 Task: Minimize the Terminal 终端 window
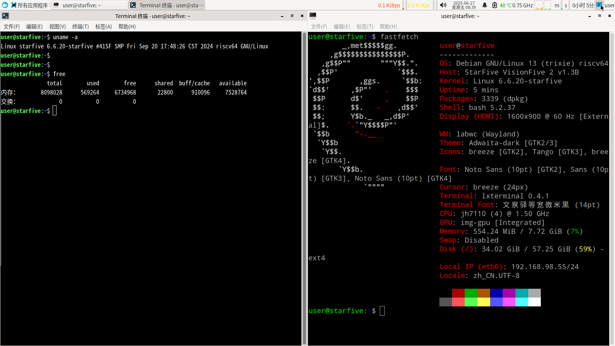tap(282, 16)
